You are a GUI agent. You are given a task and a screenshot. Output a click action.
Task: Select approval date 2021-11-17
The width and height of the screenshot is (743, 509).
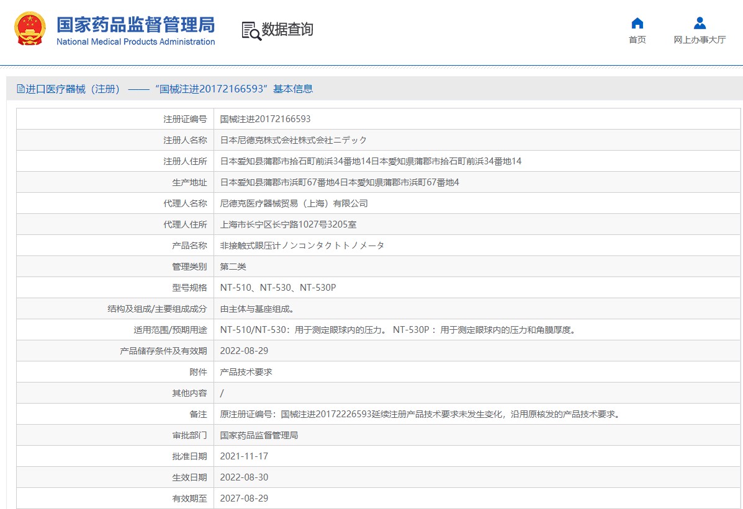(244, 456)
